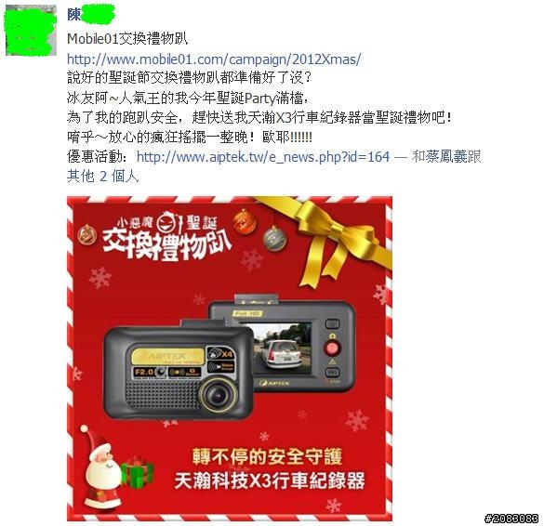
Task: Click the Santa Claus figure icon
Action: (x=100, y=467)
